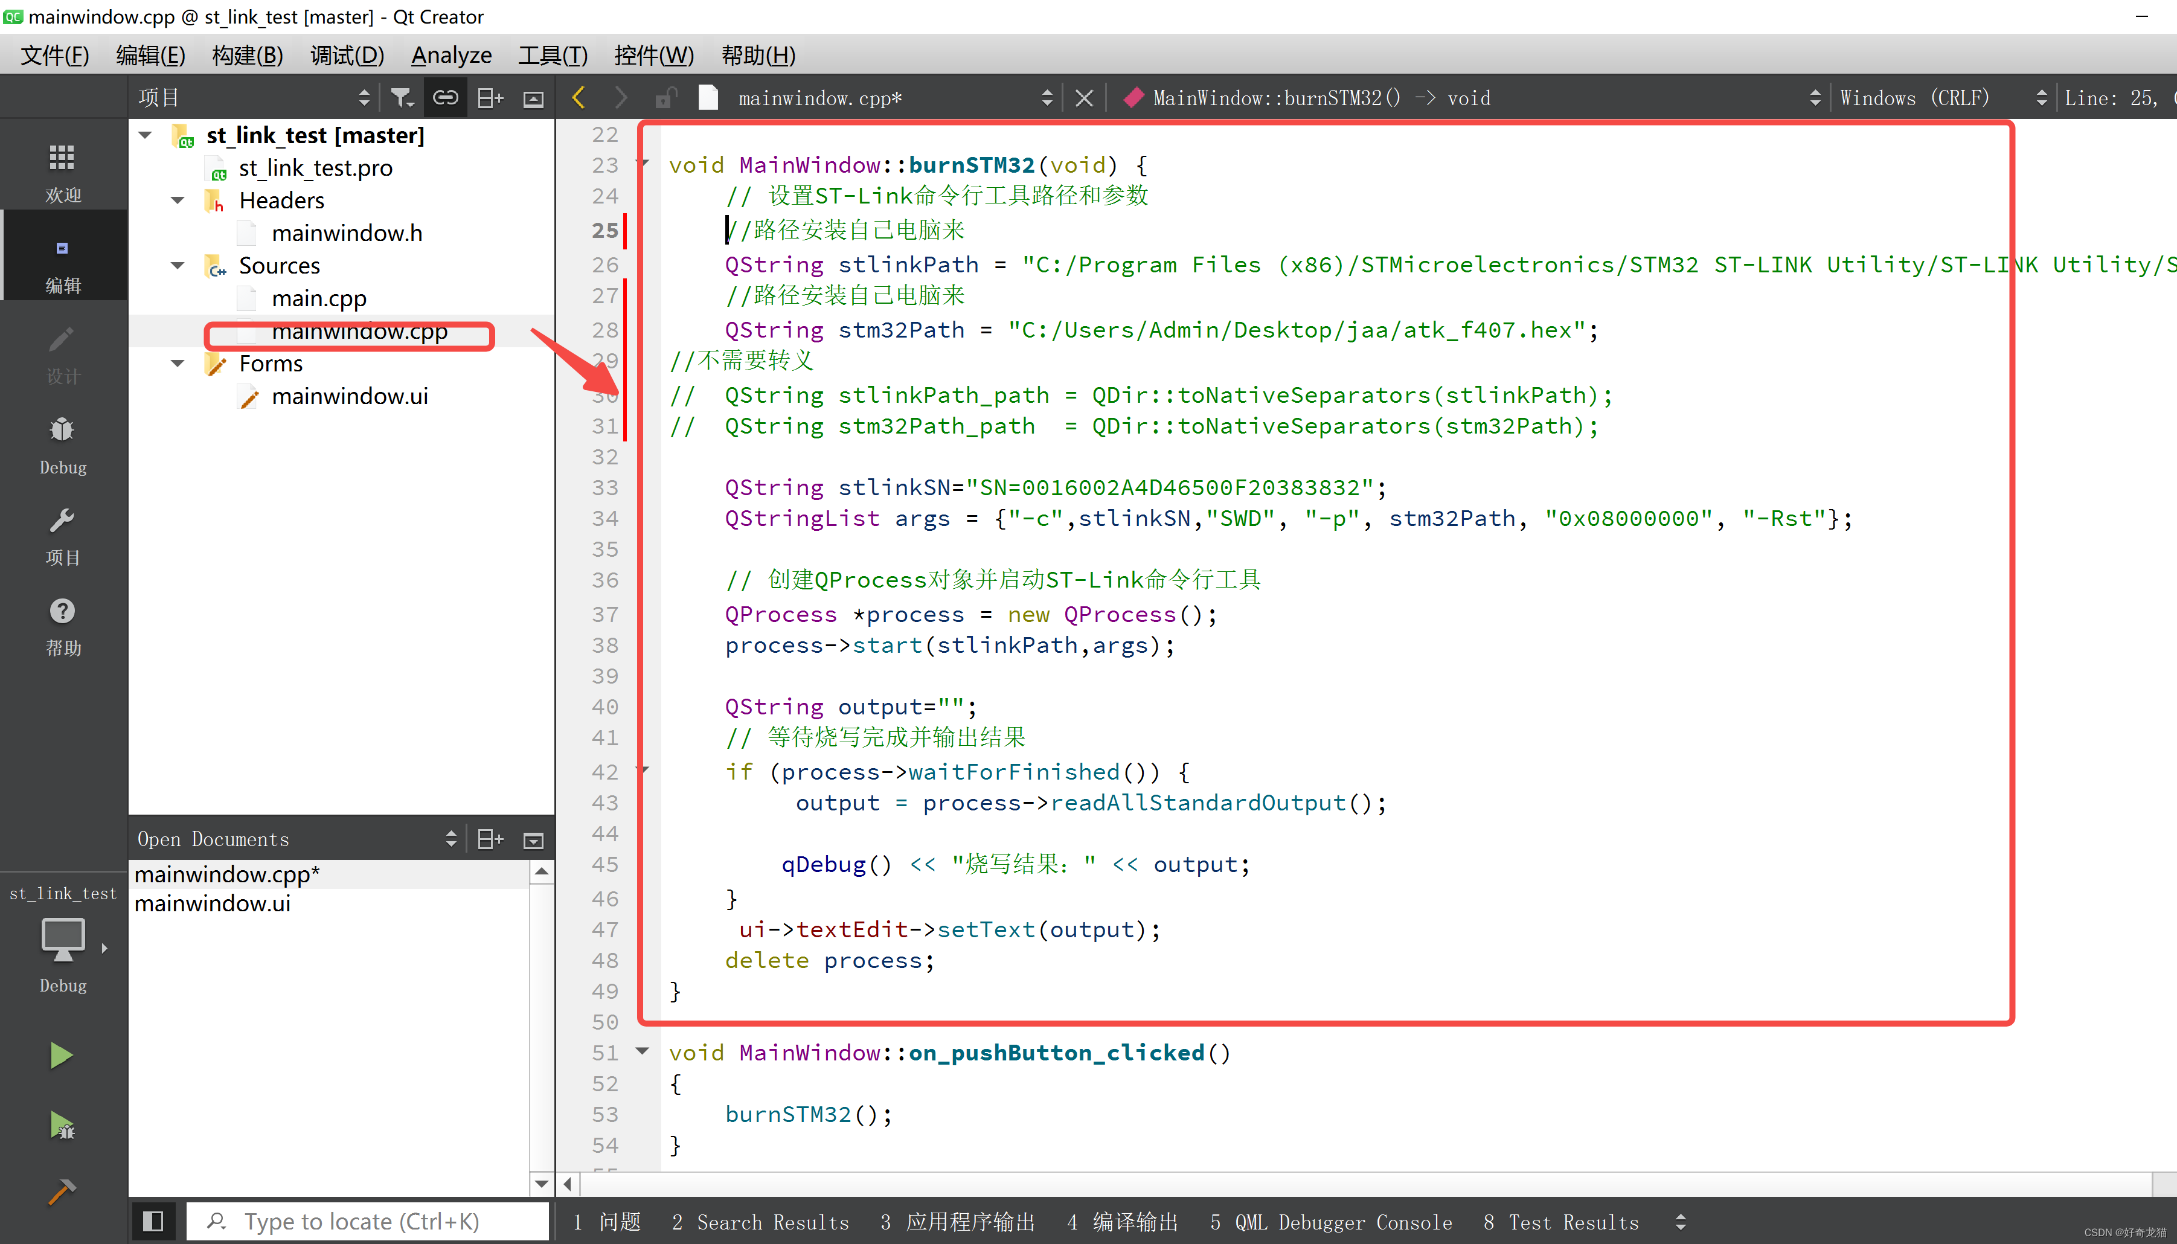The height and width of the screenshot is (1244, 2177).
Task: Click the Type to locate search field
Action: tap(367, 1221)
